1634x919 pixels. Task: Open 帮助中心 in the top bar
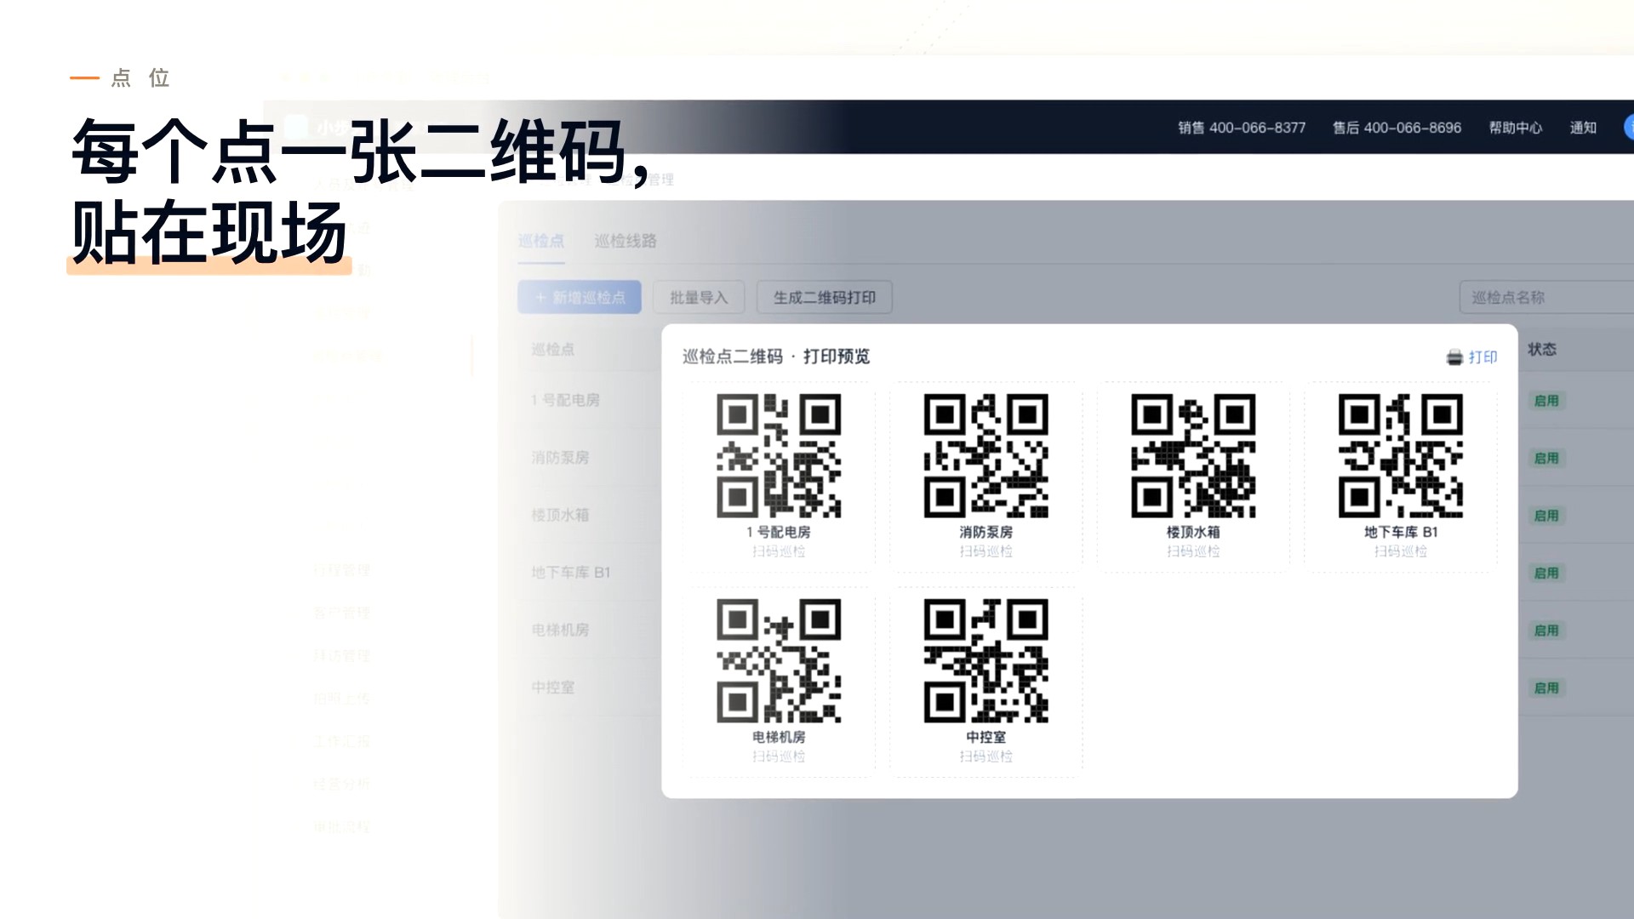pyautogui.click(x=1515, y=128)
